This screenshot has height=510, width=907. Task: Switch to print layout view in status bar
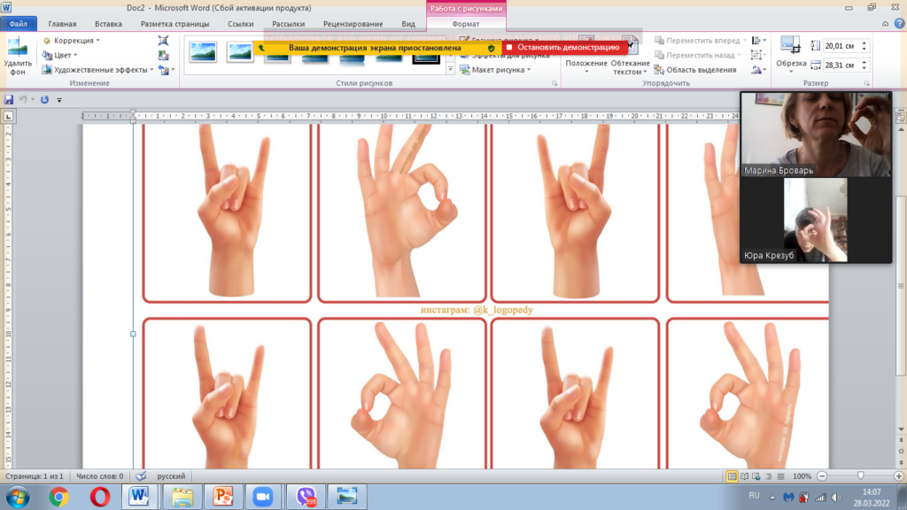point(733,476)
